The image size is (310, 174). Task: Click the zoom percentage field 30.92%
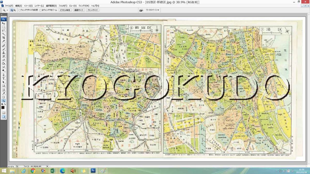11,166
